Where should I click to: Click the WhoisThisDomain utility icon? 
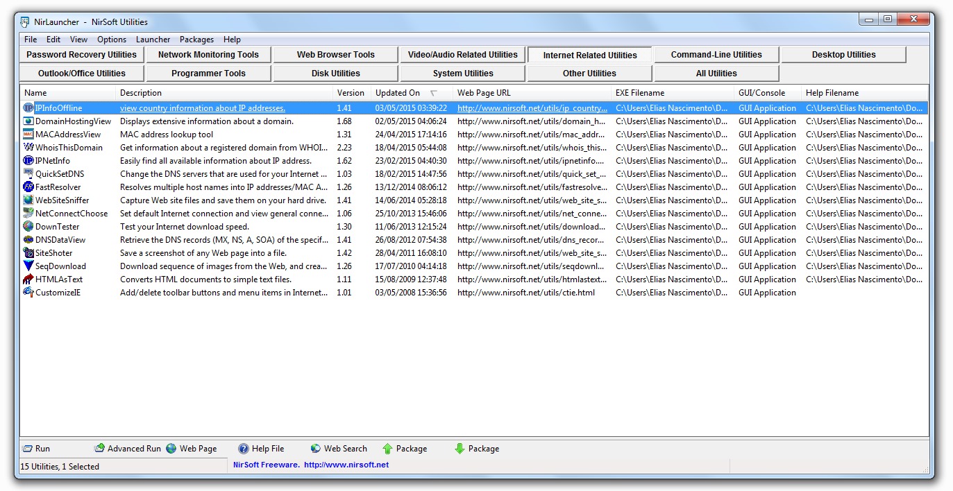coord(28,148)
